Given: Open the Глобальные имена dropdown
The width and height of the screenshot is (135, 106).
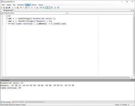Looking at the screenshot, I should point(34,13).
